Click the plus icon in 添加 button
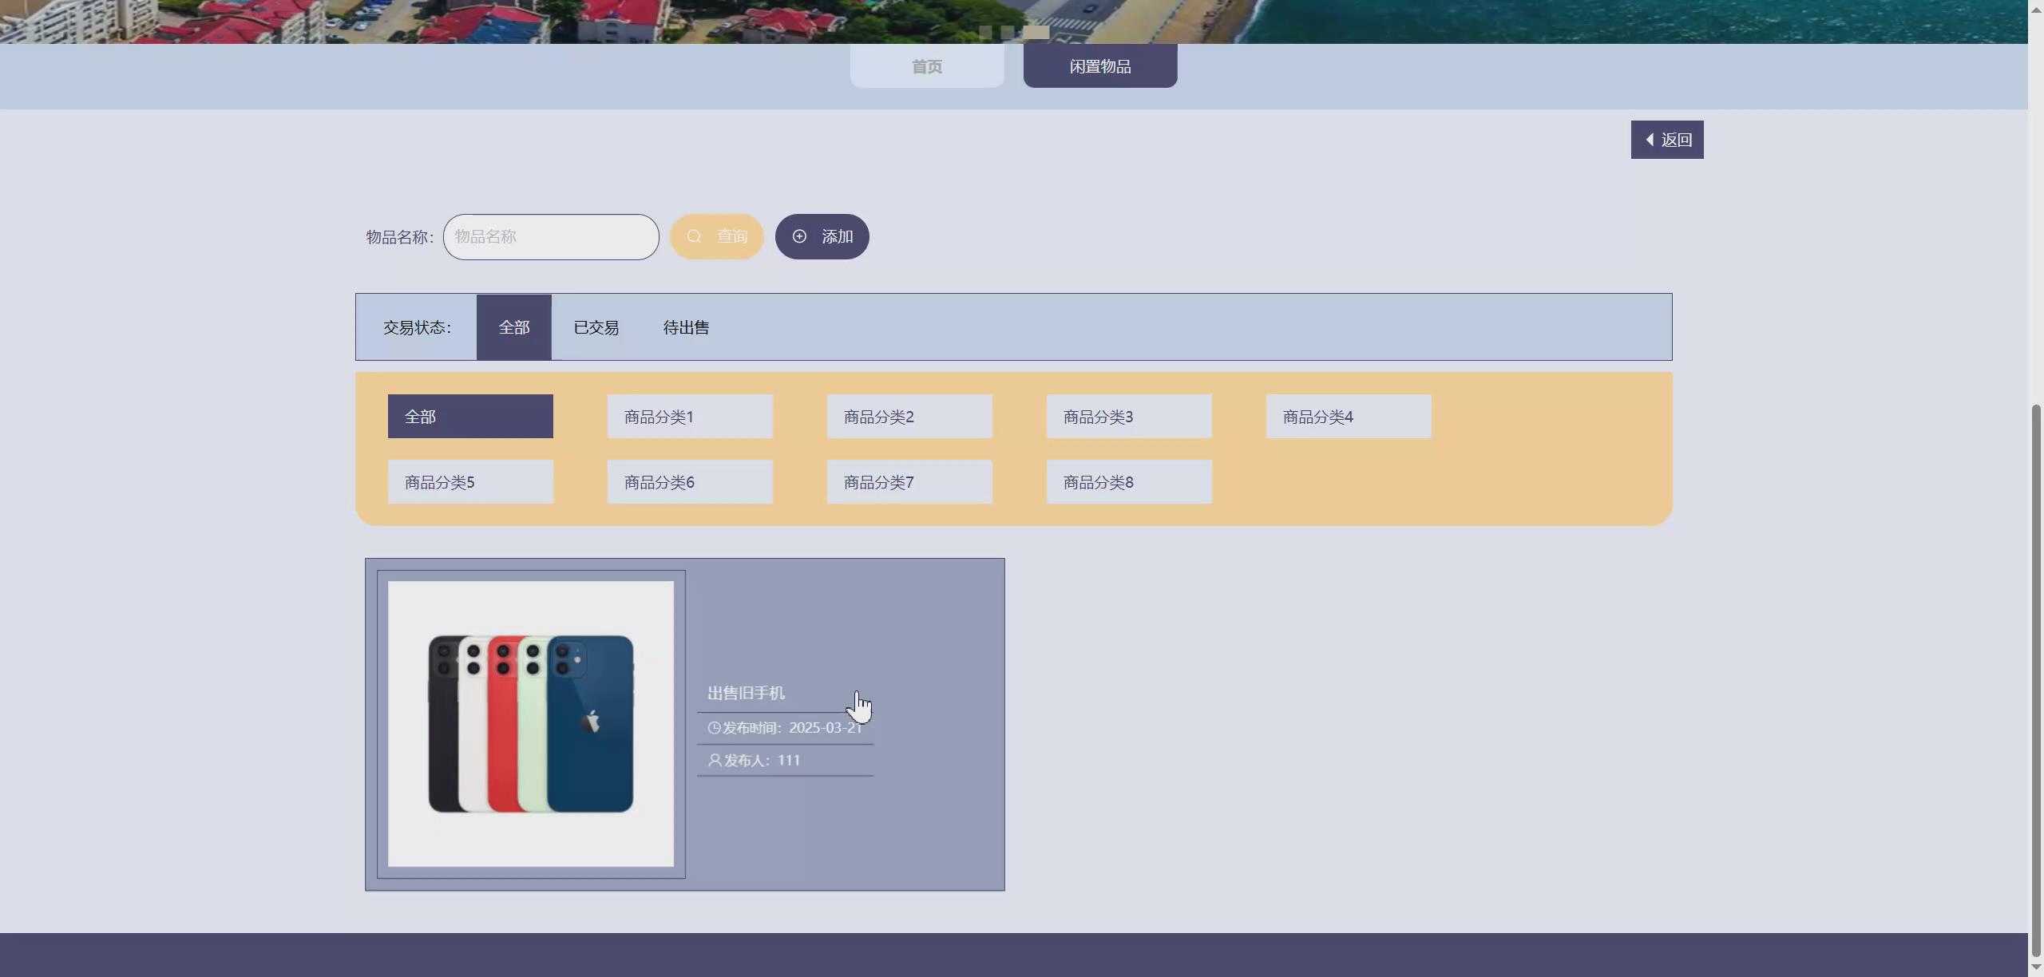This screenshot has width=2044, height=977. click(x=799, y=236)
